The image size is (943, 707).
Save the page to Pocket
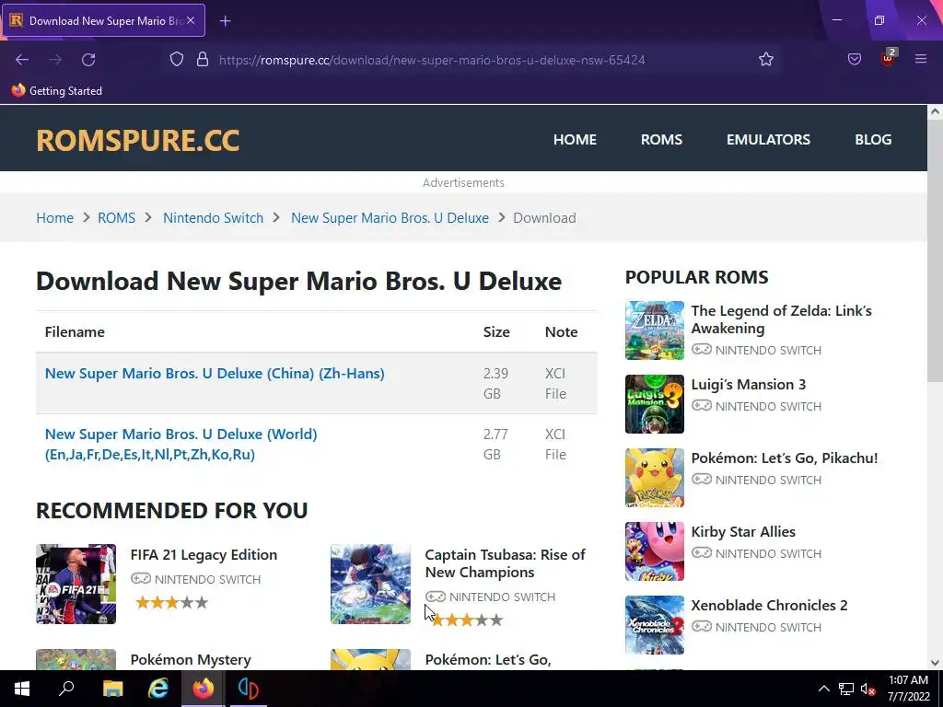(x=854, y=60)
